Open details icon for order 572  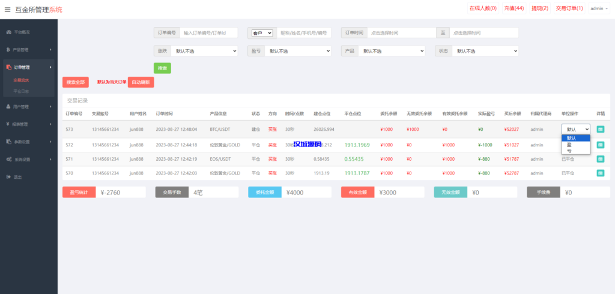[x=600, y=145]
